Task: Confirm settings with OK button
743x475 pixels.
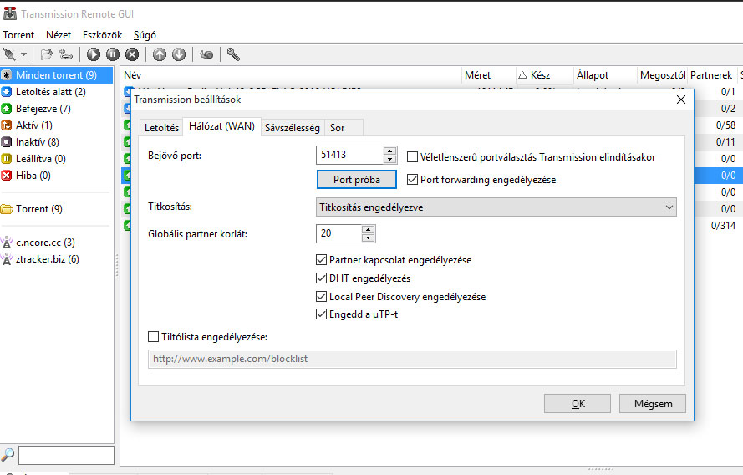Action: (578, 403)
